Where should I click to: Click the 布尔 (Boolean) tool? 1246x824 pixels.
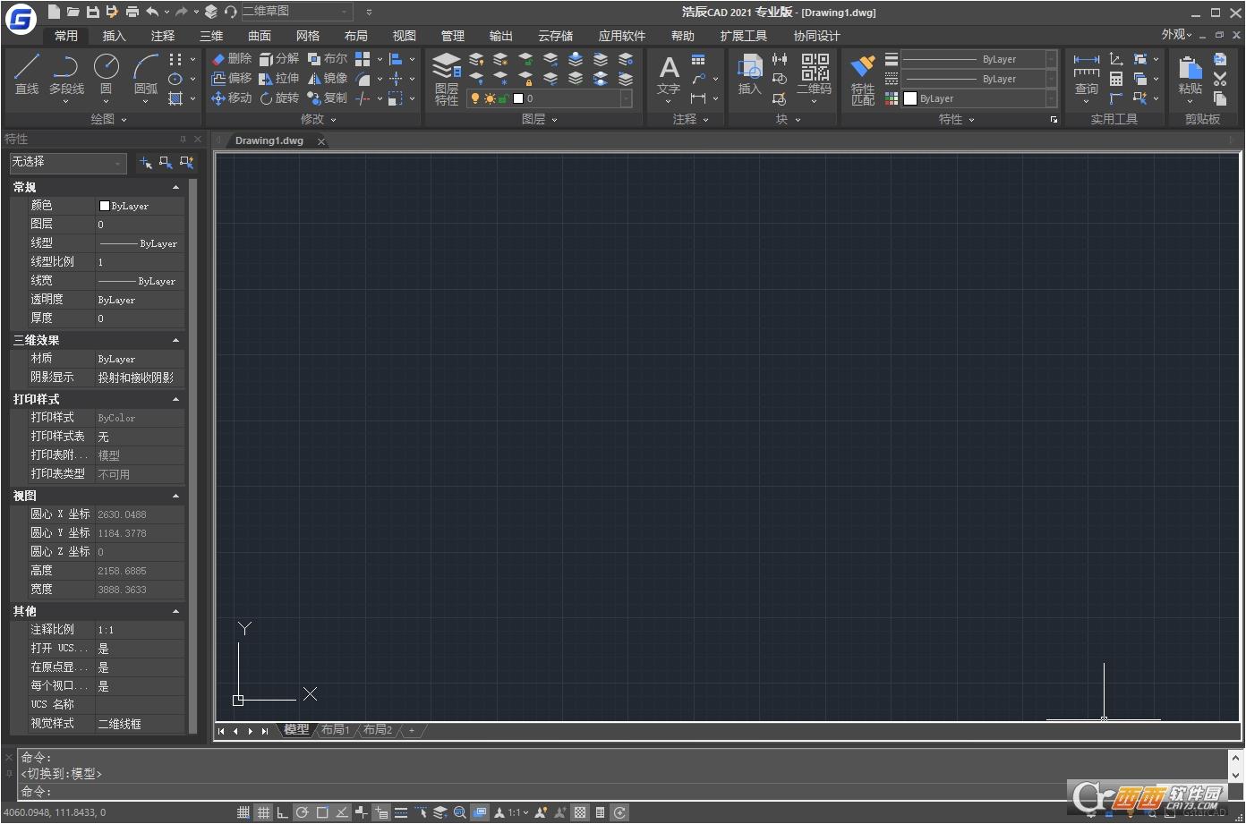[328, 58]
